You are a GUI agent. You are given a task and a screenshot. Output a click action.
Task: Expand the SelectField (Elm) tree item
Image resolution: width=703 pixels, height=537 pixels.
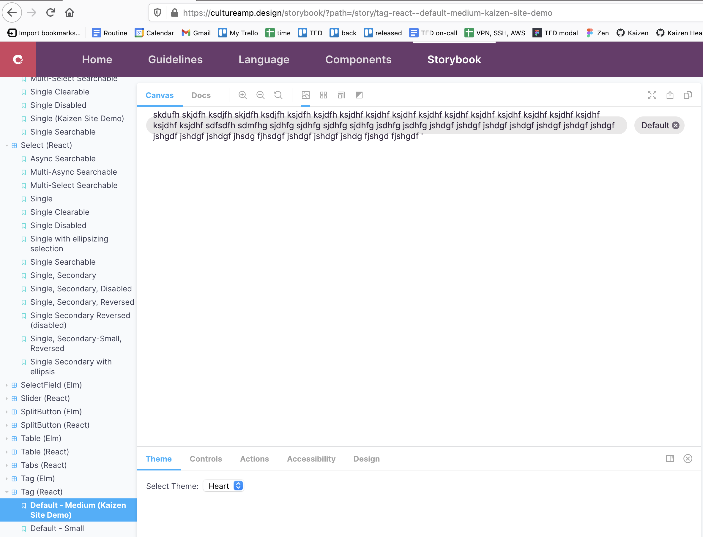tap(7, 385)
